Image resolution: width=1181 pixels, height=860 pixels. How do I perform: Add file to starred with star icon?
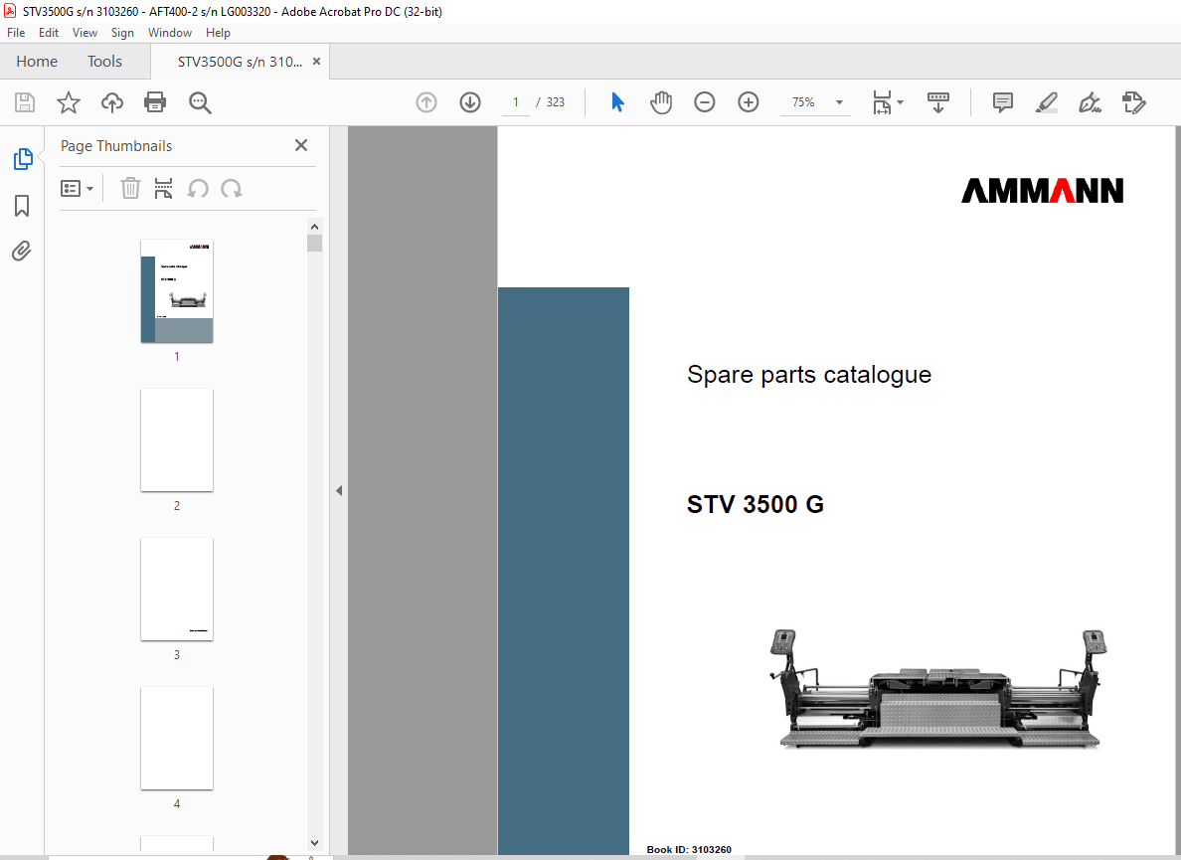coord(69,102)
